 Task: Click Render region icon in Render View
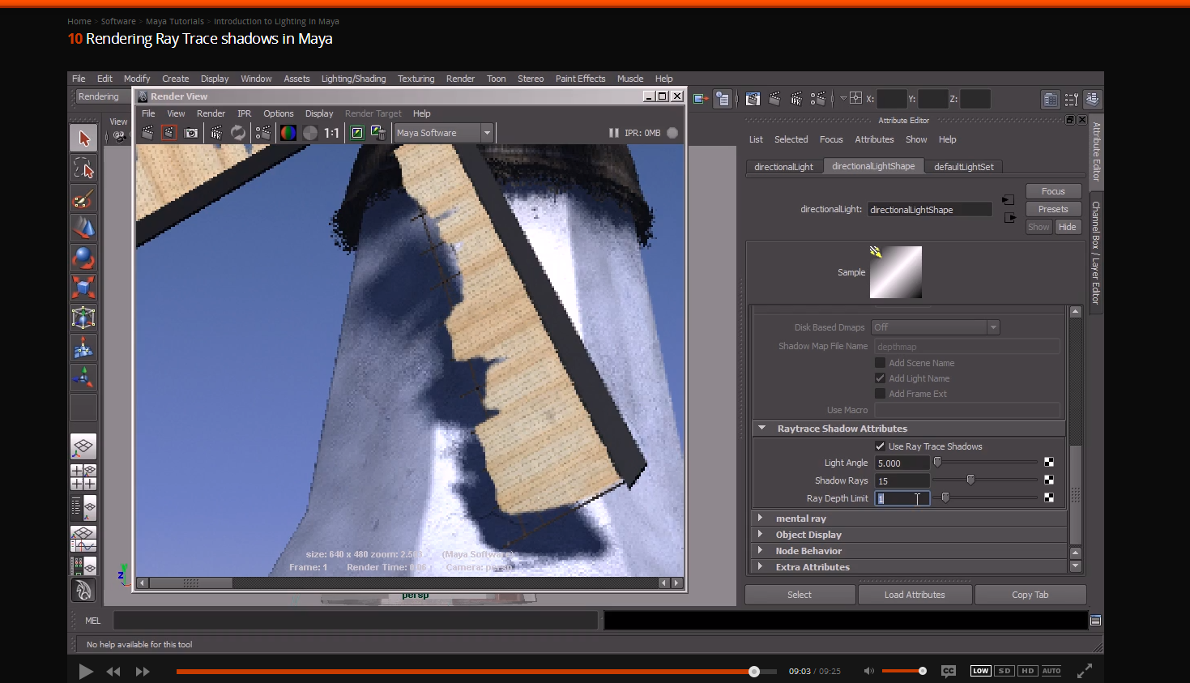click(x=169, y=133)
